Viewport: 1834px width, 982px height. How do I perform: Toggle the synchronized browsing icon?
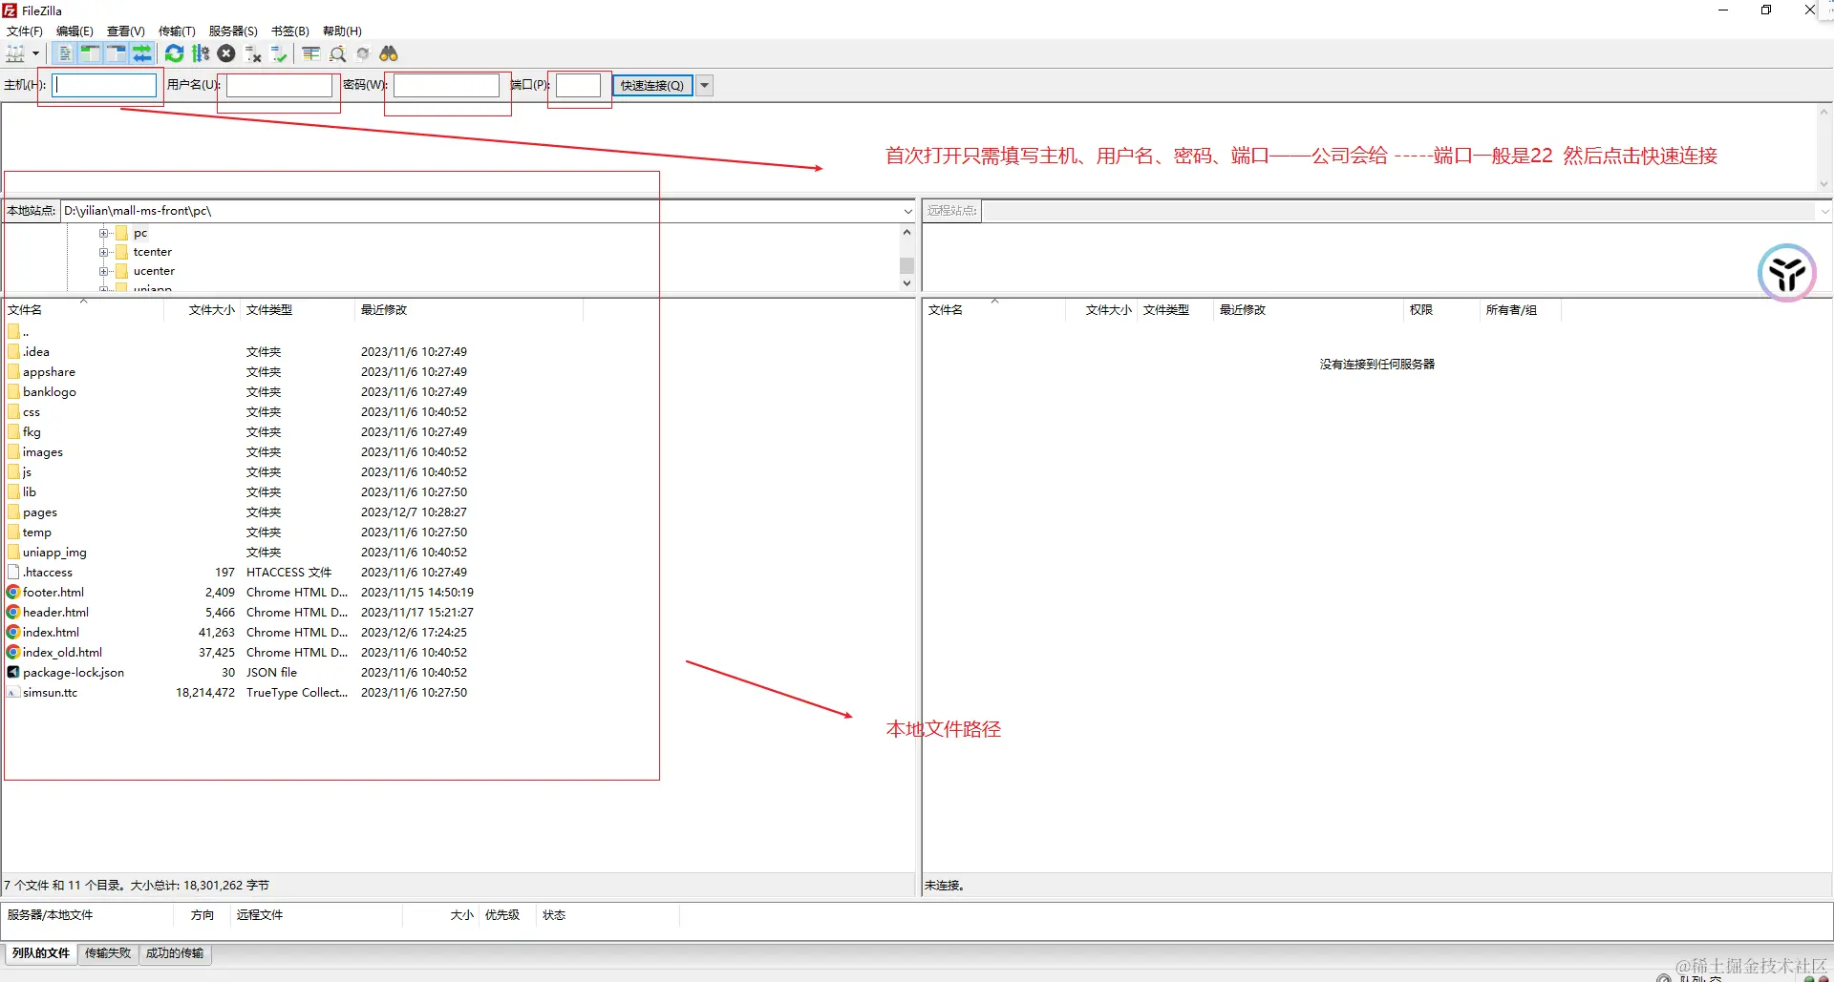(363, 53)
